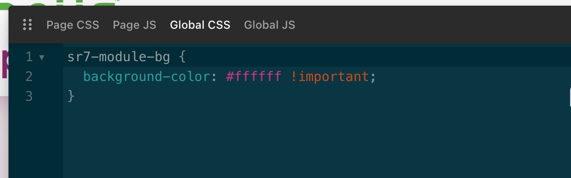Click the drag handle dots icon
The width and height of the screenshot is (571, 178).
coord(27,25)
